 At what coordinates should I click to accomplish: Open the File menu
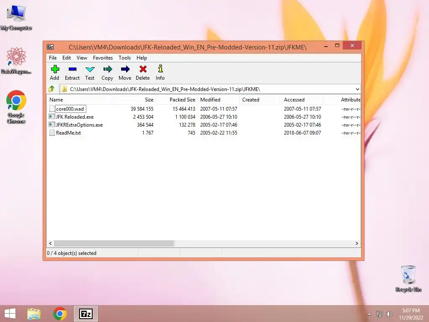point(53,58)
